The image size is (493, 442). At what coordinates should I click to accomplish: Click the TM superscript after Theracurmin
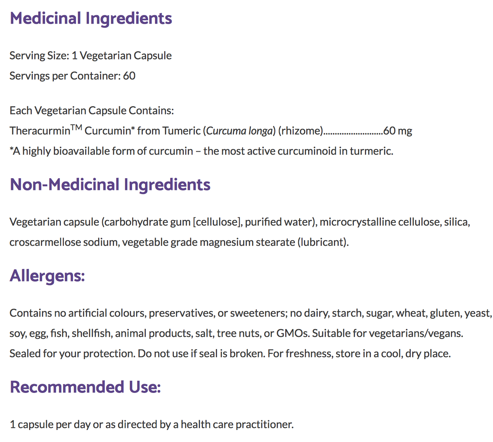[76, 128]
